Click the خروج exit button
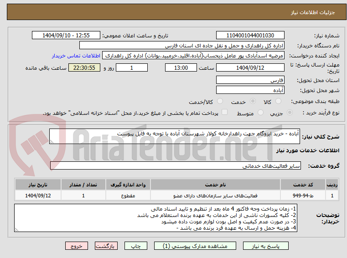The height and width of the screenshot is (258, 347). click(x=76, y=246)
